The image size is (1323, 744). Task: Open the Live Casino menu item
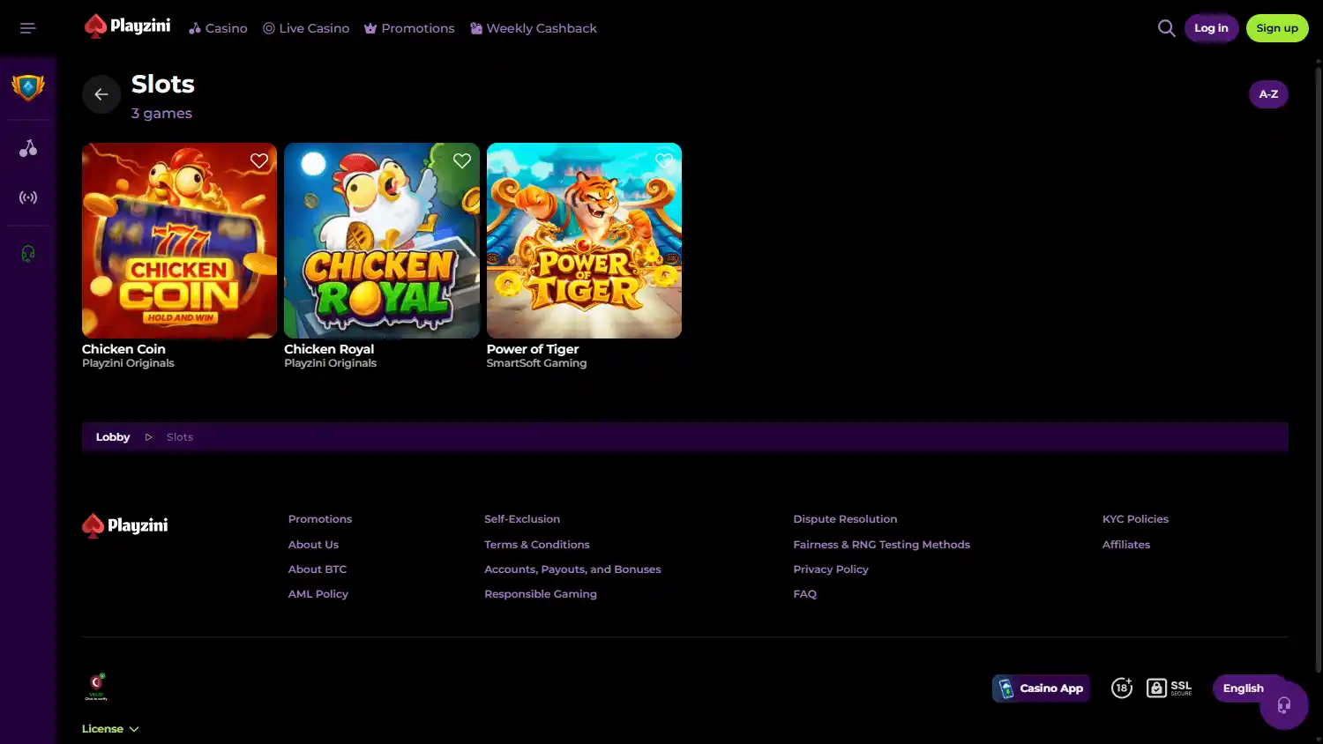click(306, 28)
